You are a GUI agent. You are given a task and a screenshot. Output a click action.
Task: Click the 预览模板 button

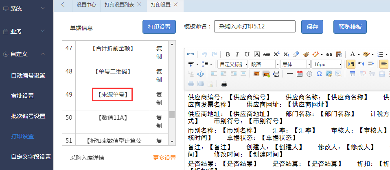point(350,27)
